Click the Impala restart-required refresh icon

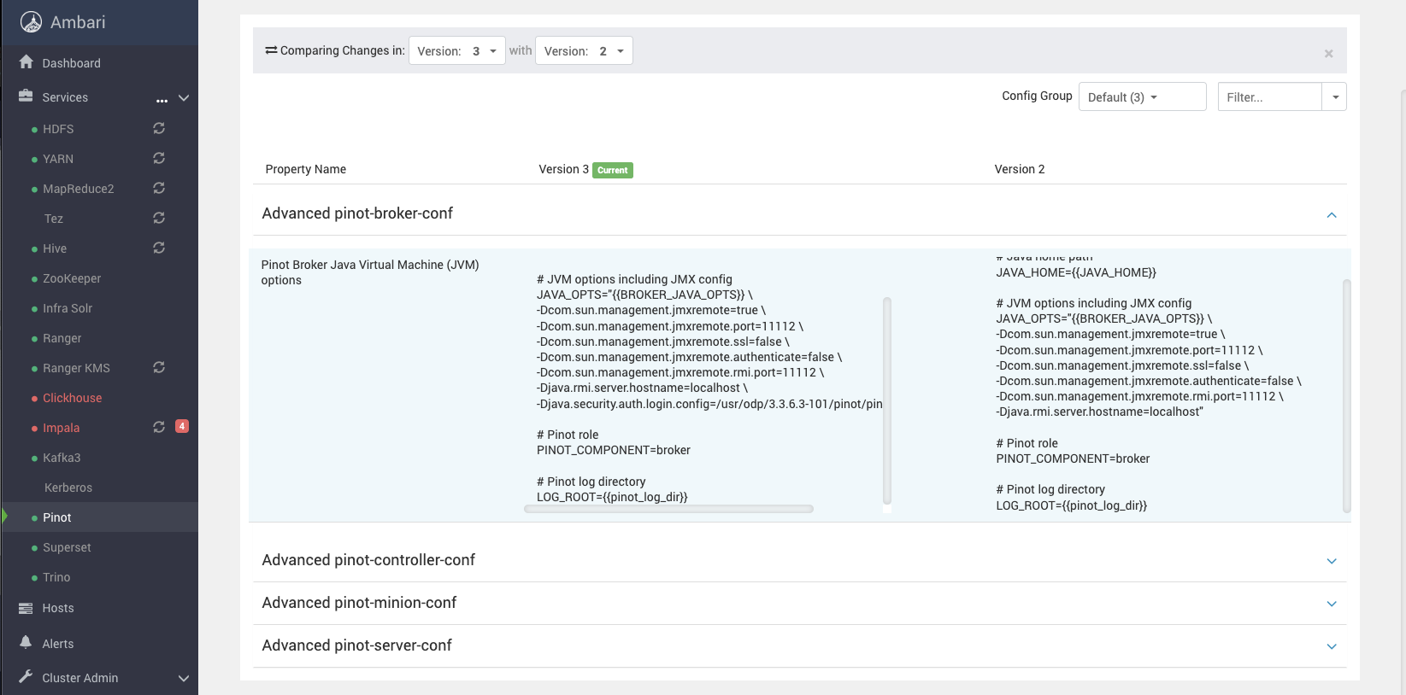[159, 427]
